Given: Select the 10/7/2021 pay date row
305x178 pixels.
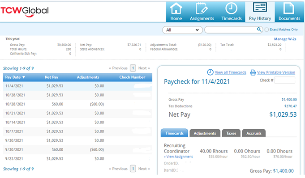Looking at the screenshot, I should (77, 131).
